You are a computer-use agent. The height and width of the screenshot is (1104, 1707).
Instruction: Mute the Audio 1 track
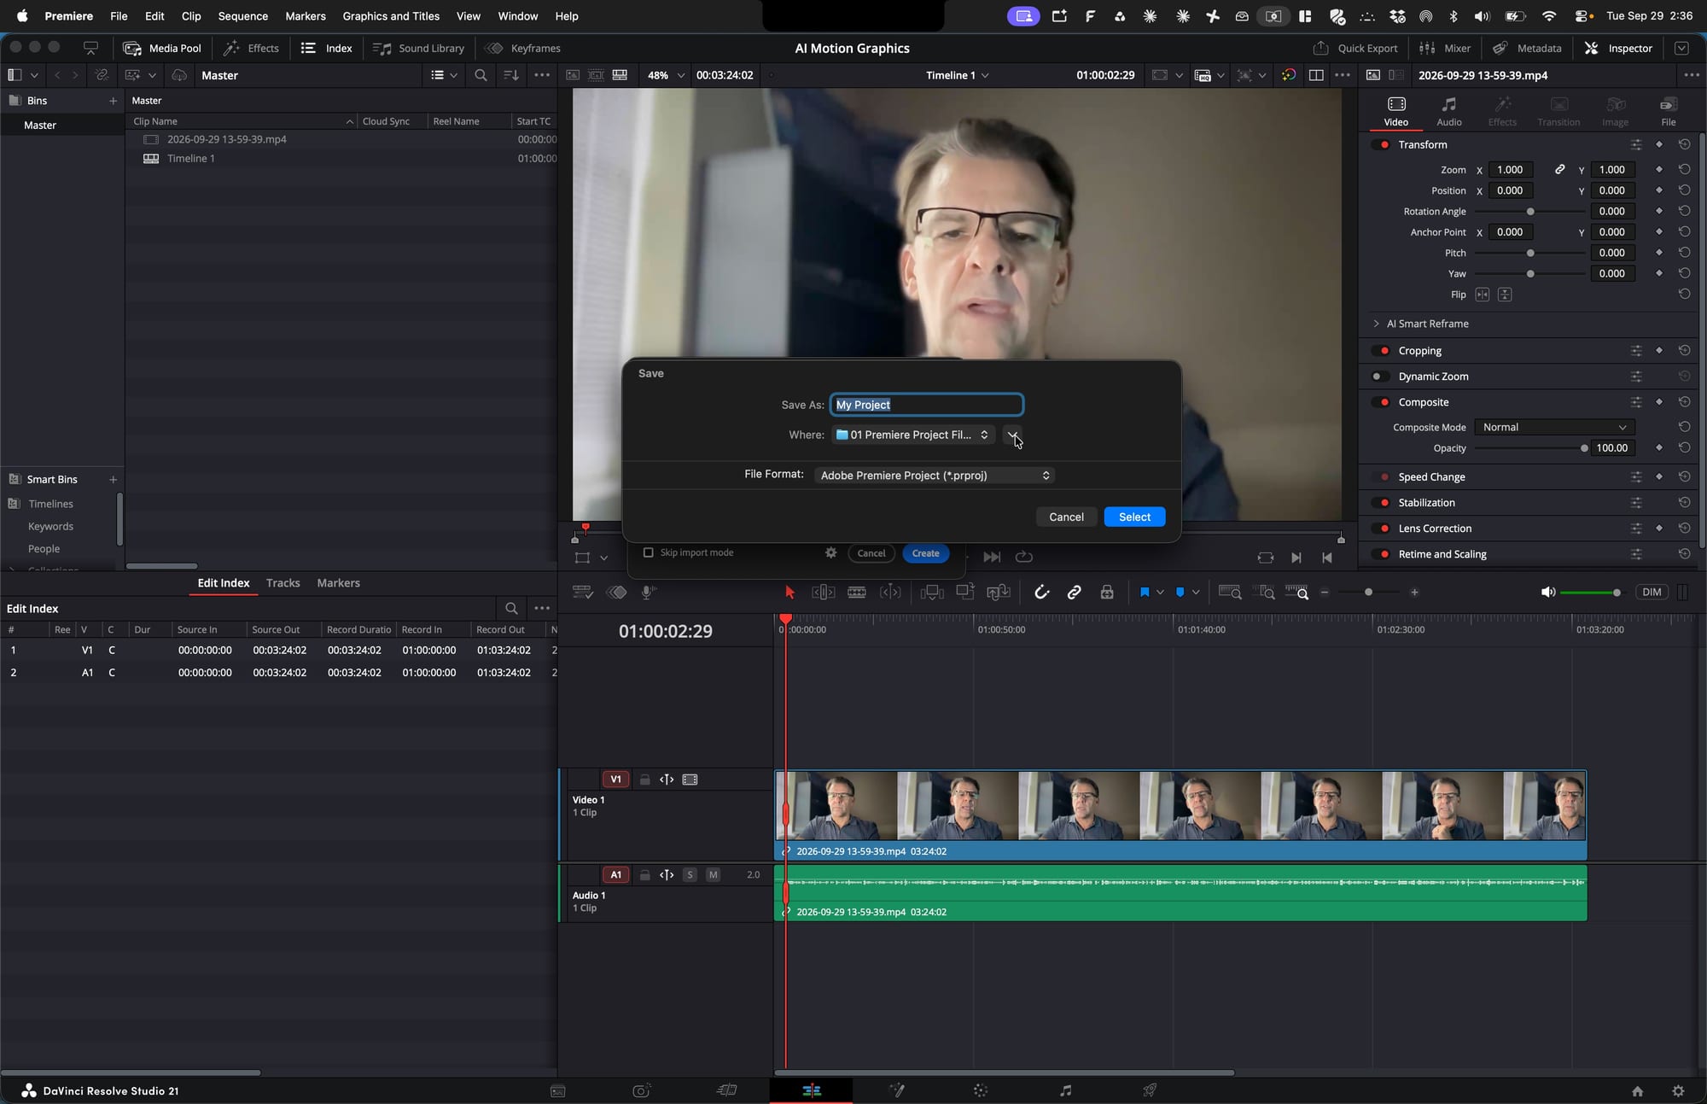tap(713, 874)
